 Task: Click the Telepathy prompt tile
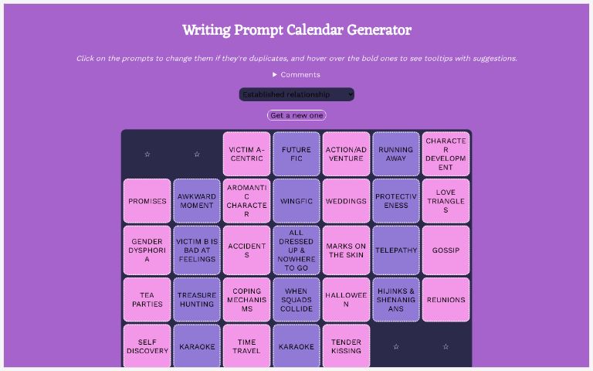396,250
